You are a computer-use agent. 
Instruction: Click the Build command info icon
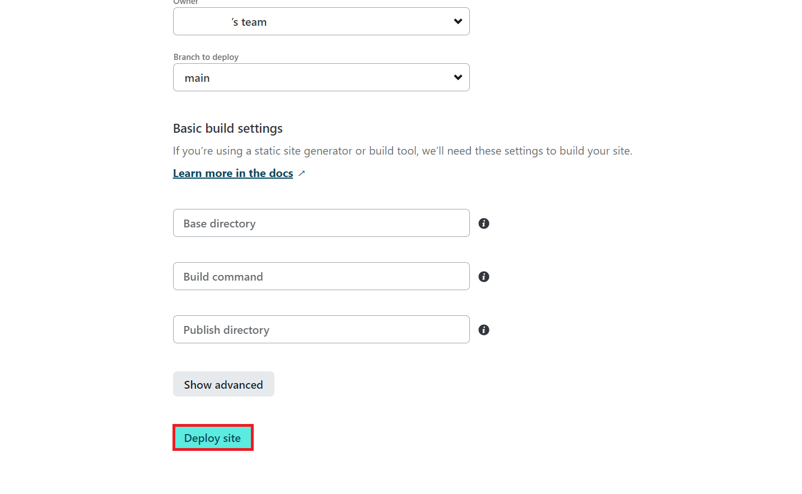click(x=484, y=277)
